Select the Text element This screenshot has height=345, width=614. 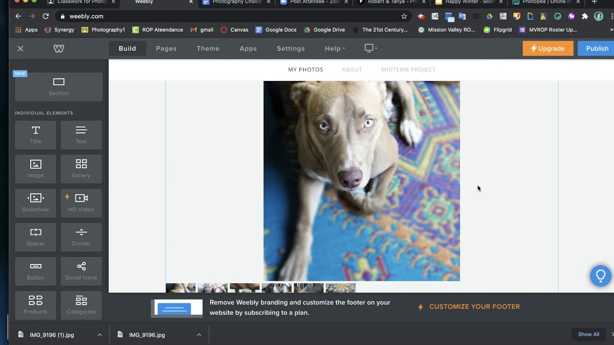tap(81, 135)
